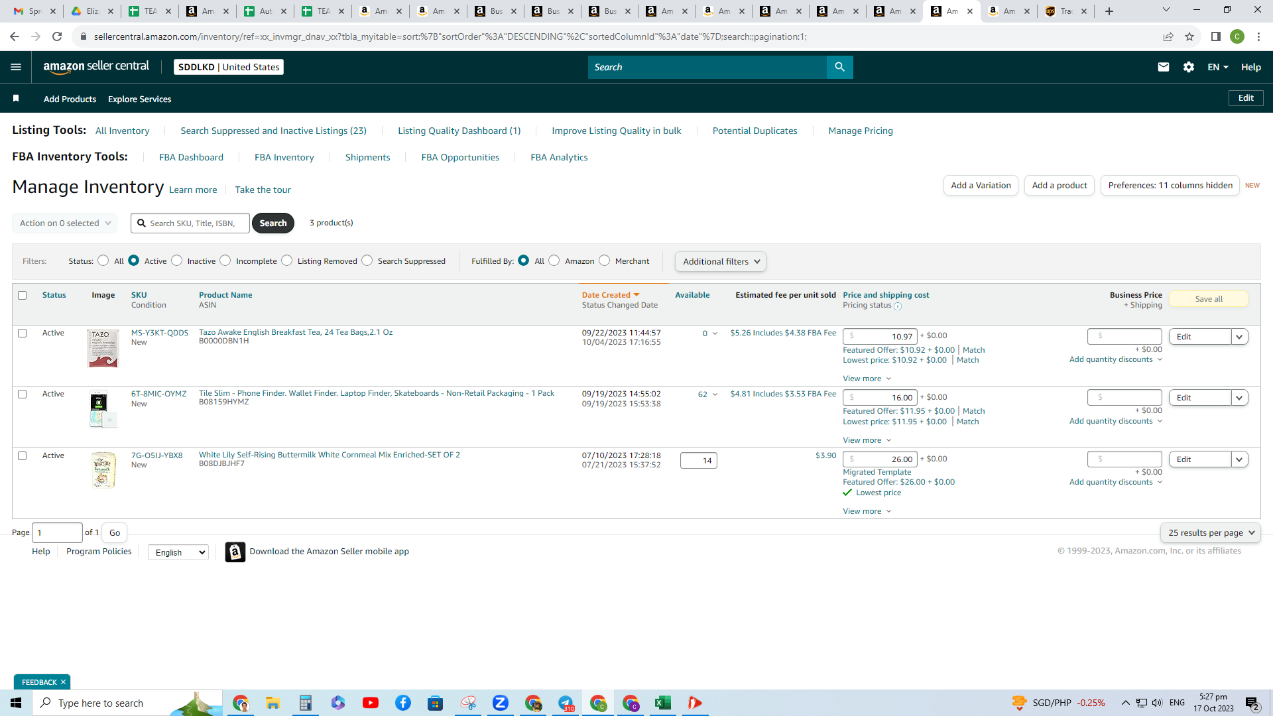
Task: Open the Listing Quality Dashboard (1) tab
Action: (x=459, y=131)
